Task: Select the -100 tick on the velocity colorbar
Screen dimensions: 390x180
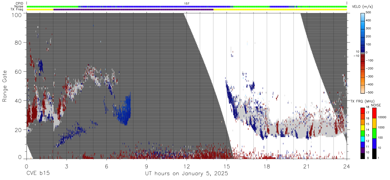Action: [x=370, y=60]
